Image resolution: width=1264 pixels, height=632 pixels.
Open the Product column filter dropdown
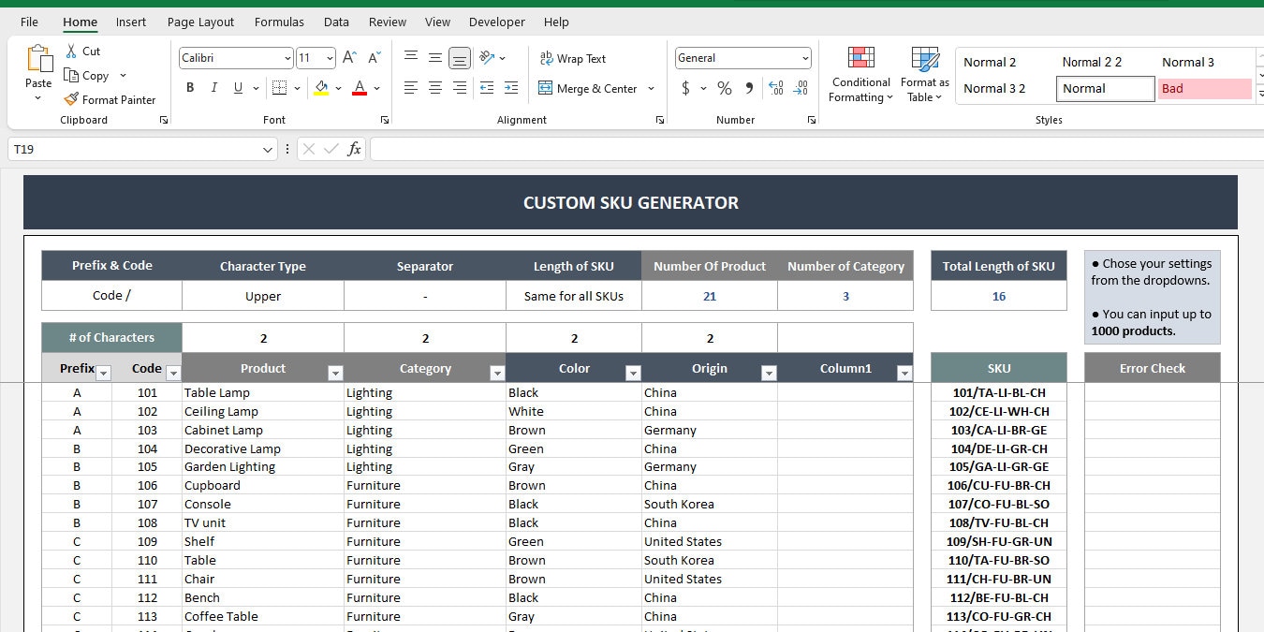(334, 373)
